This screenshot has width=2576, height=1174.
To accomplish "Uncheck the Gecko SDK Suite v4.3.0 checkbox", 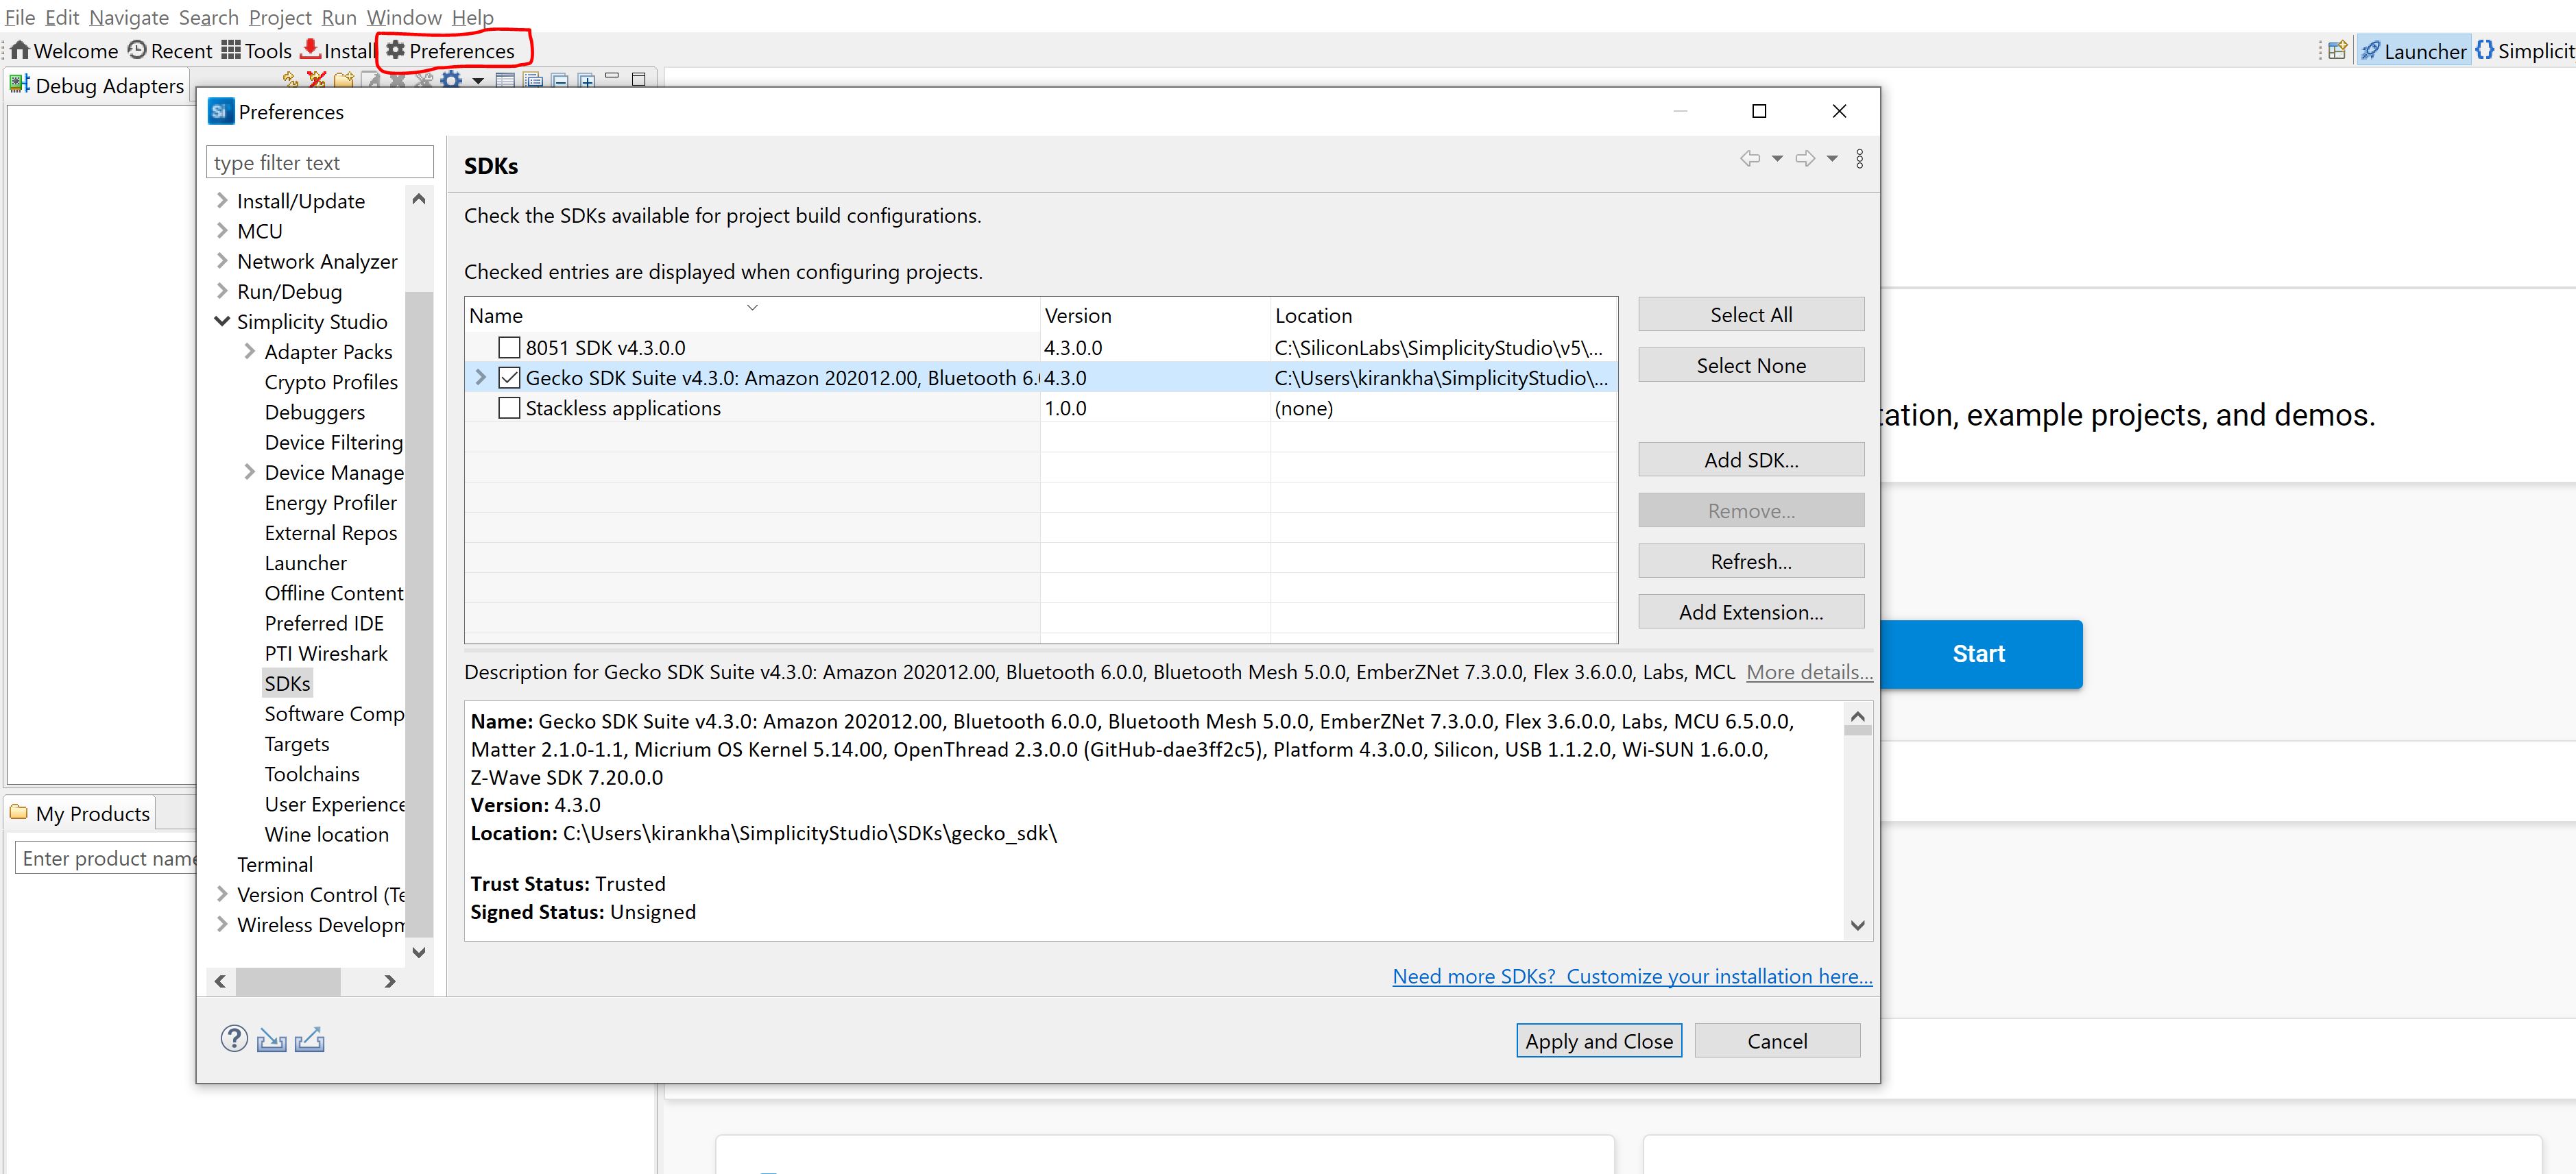I will pyautogui.click(x=509, y=378).
